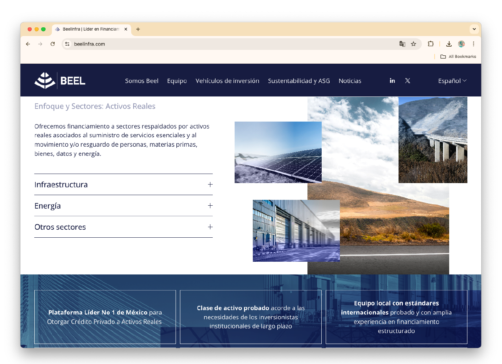This screenshot has width=502, height=364.
Task: Open the LinkedIn icon link
Action: click(392, 81)
